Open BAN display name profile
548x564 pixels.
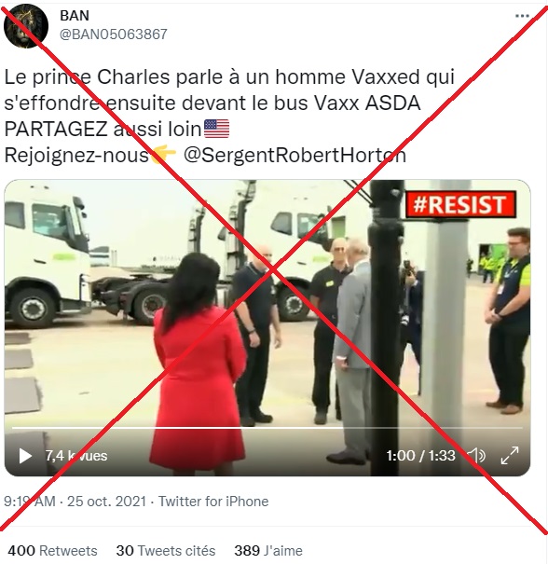(75, 16)
